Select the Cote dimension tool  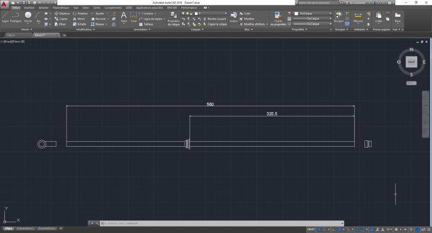pyautogui.click(x=133, y=17)
